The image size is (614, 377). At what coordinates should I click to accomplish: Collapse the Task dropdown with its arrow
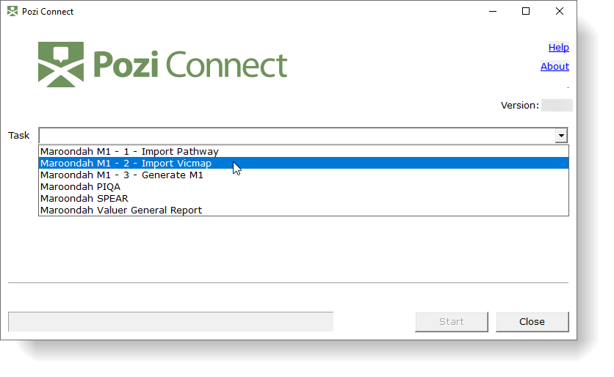tap(560, 136)
